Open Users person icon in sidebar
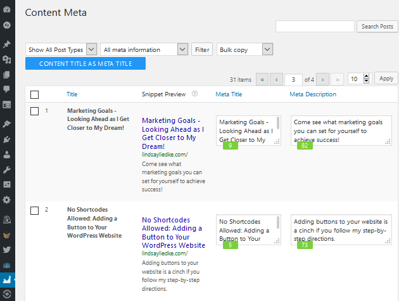The width and height of the screenshot is (399, 301). pyautogui.click(x=7, y=155)
